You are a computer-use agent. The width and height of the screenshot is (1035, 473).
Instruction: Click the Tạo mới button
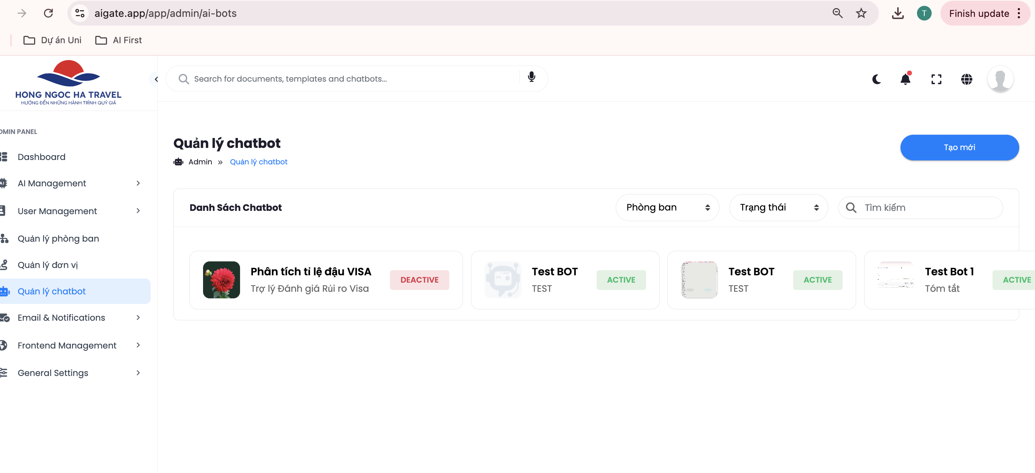tap(959, 147)
